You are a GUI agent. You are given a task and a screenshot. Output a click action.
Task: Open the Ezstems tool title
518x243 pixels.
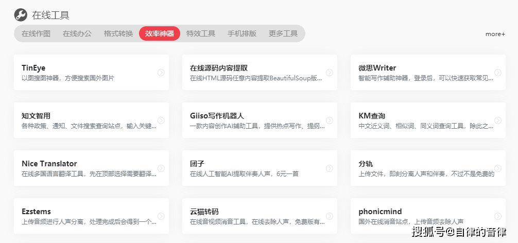[x=37, y=212]
